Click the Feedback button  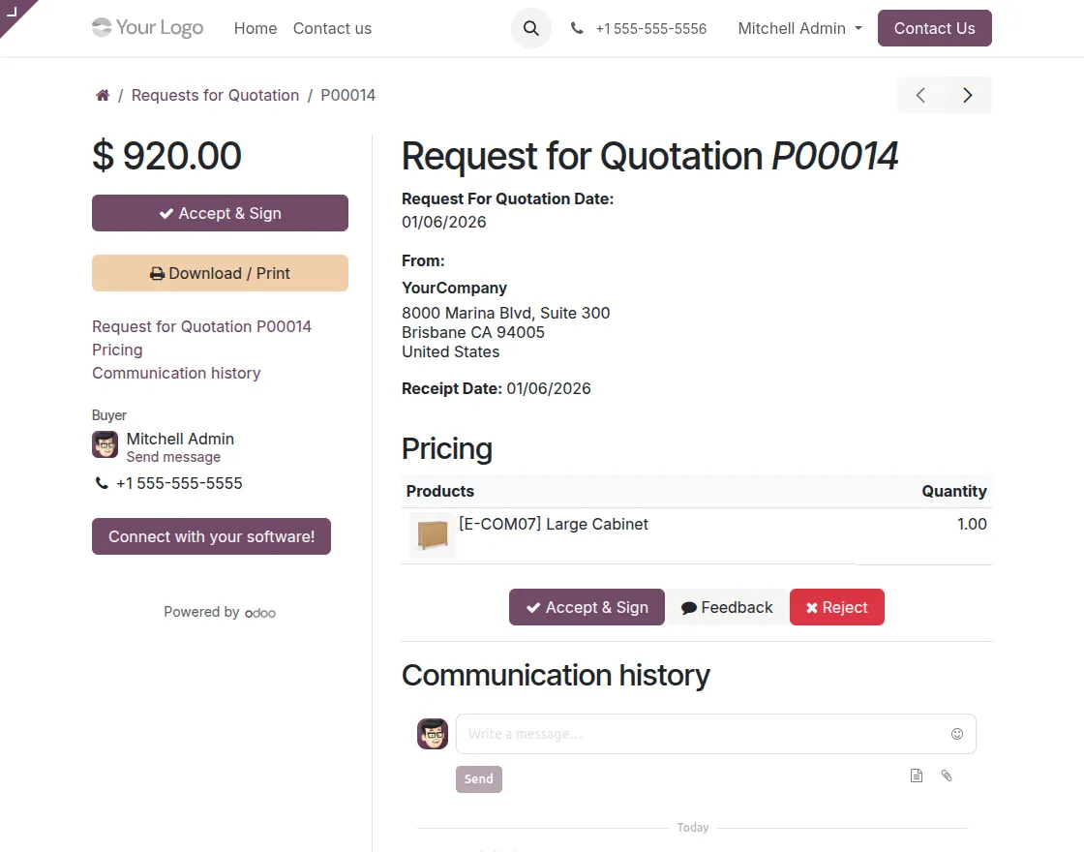coord(727,607)
